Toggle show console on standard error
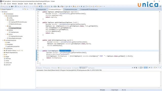The height and width of the screenshot is (91, 162). click(x=147, y=68)
